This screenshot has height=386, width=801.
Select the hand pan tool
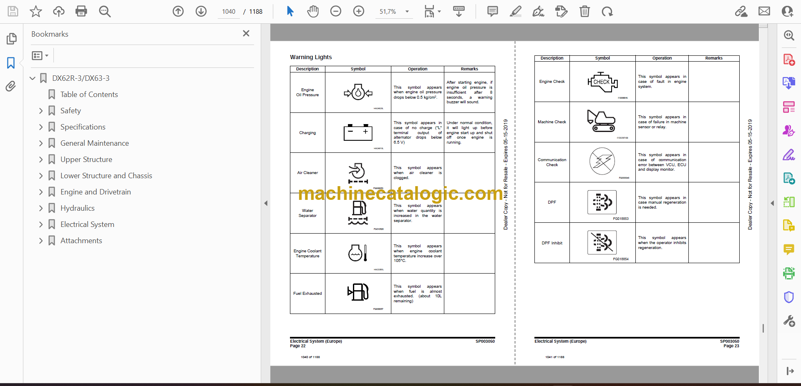(313, 11)
